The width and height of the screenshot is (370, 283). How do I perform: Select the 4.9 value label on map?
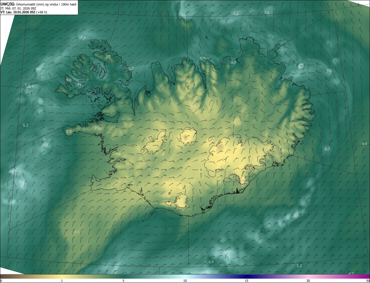point(211,262)
